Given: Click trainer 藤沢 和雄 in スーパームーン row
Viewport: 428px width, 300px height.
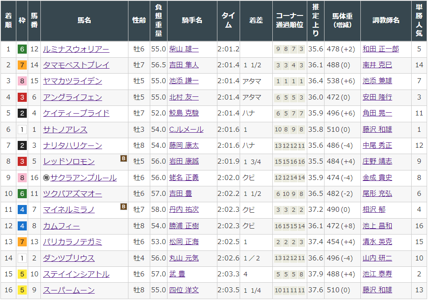Looking at the screenshot, I should click(x=377, y=290).
